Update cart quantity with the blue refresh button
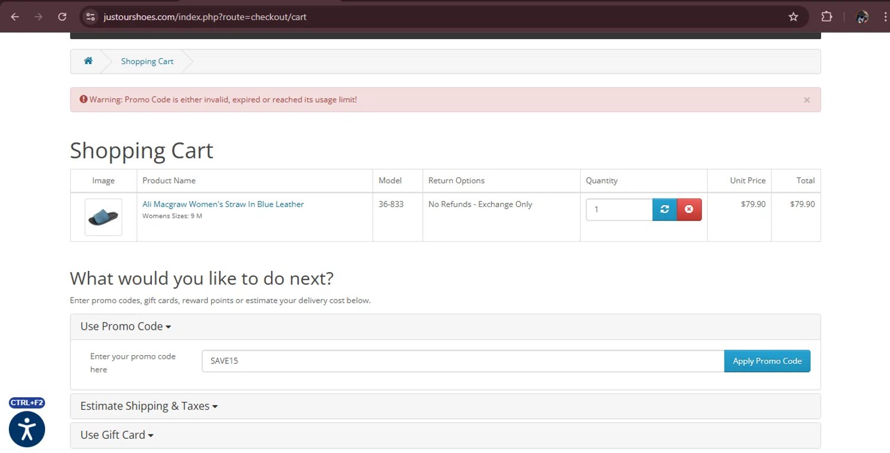This screenshot has height=453, width=890. [665, 209]
